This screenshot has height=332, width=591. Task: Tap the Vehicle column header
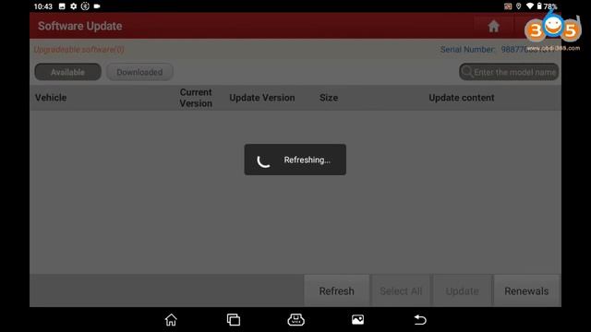(x=51, y=98)
